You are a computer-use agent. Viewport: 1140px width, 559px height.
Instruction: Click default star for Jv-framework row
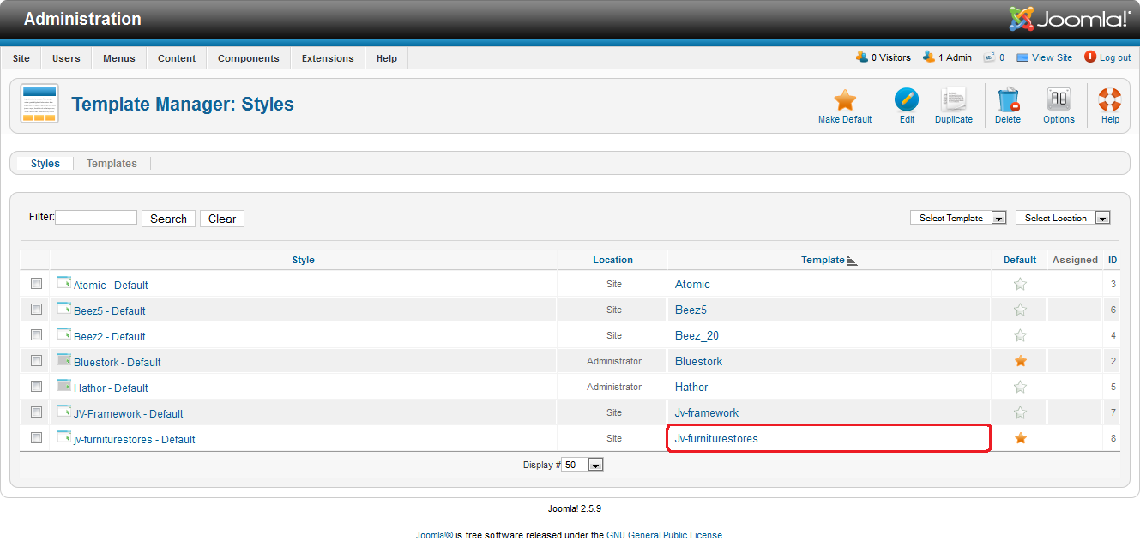[x=1020, y=412]
